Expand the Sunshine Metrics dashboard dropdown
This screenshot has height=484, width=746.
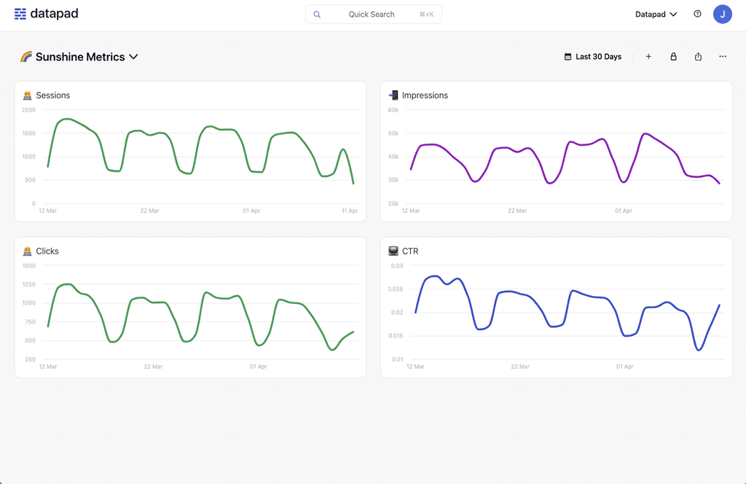click(x=133, y=56)
